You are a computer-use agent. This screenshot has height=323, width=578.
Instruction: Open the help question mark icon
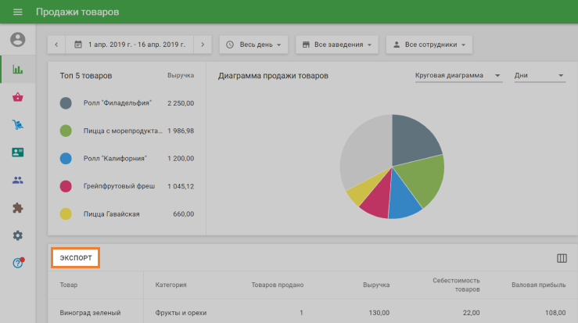(x=17, y=263)
